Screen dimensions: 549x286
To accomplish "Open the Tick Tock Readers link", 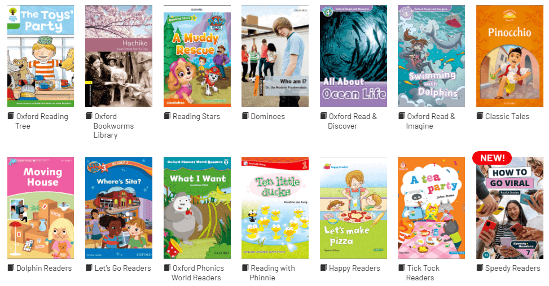I will (423, 272).
